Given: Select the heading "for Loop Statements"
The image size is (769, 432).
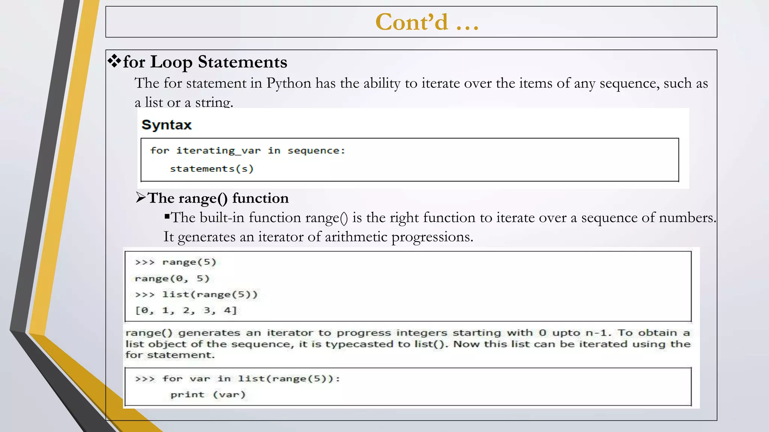Looking at the screenshot, I should click(x=205, y=62).
